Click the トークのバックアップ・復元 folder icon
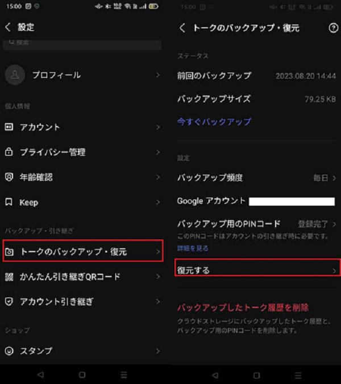The height and width of the screenshot is (384, 341). (9, 252)
